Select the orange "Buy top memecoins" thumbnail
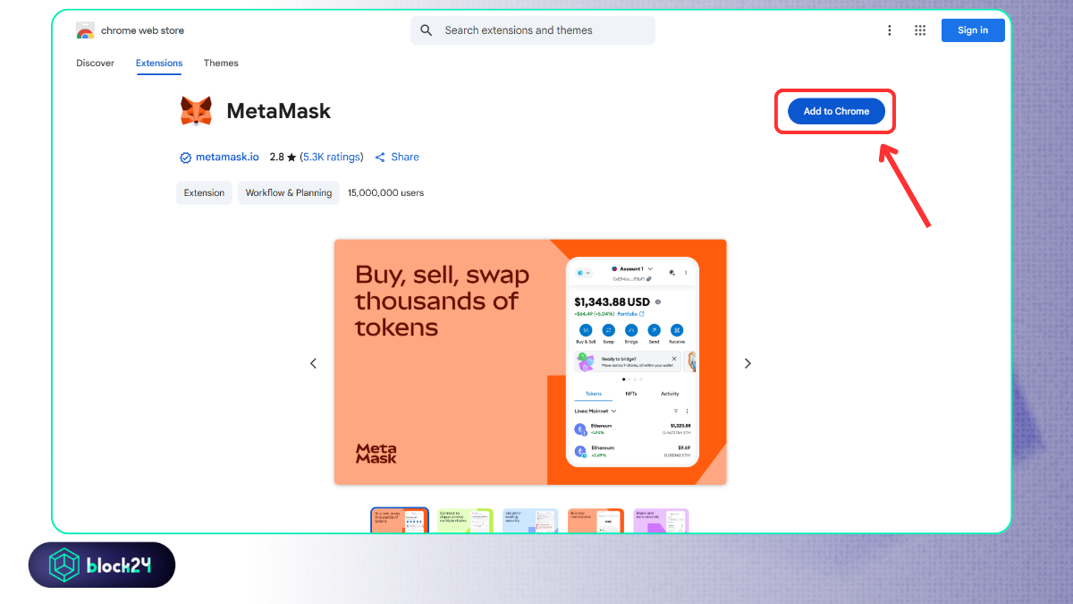 (x=596, y=521)
